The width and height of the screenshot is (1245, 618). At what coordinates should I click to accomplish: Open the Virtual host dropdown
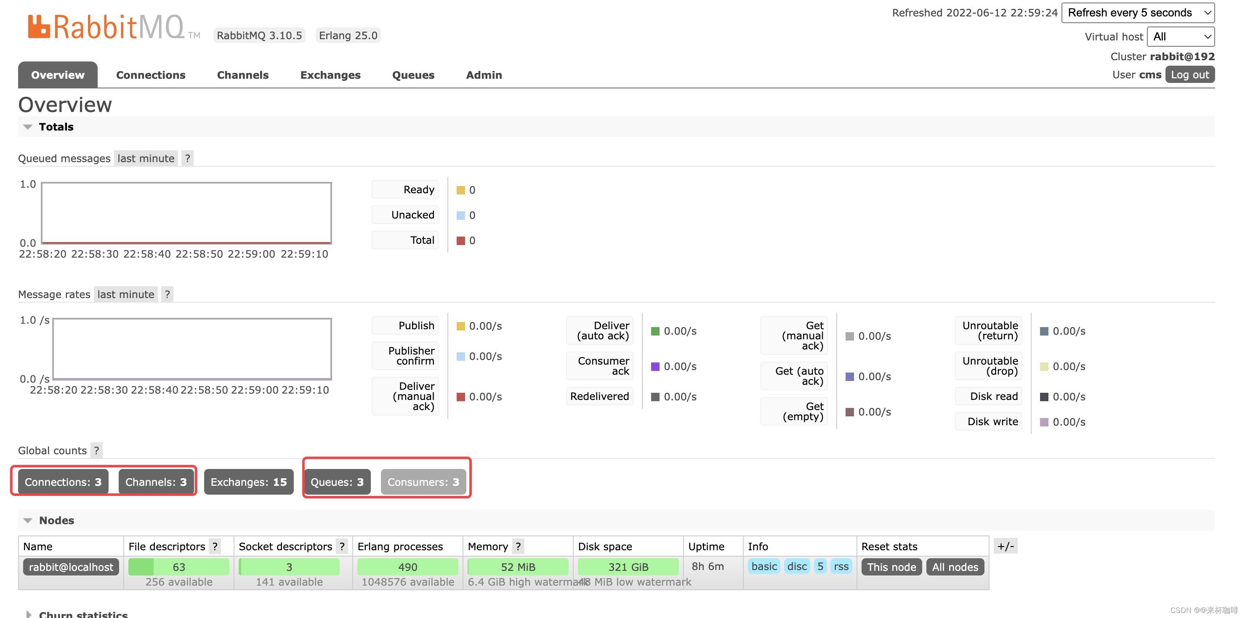[1180, 37]
